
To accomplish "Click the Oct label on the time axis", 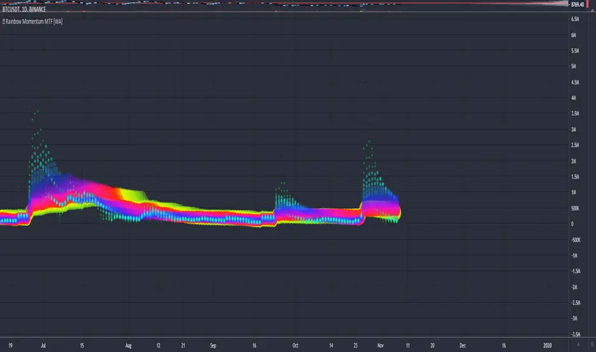I will tap(295, 346).
